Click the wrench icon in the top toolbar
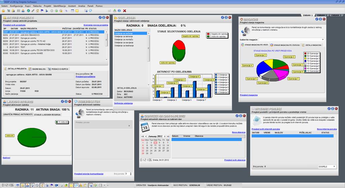 point(33,10)
